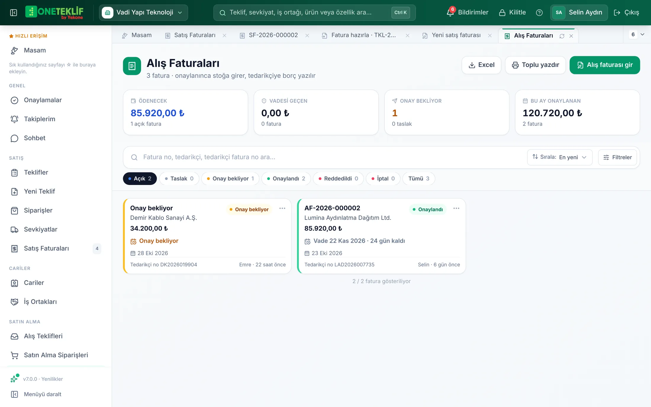The width and height of the screenshot is (651, 407).
Task: Filter by Reddedildi chip
Action: pyautogui.click(x=338, y=178)
